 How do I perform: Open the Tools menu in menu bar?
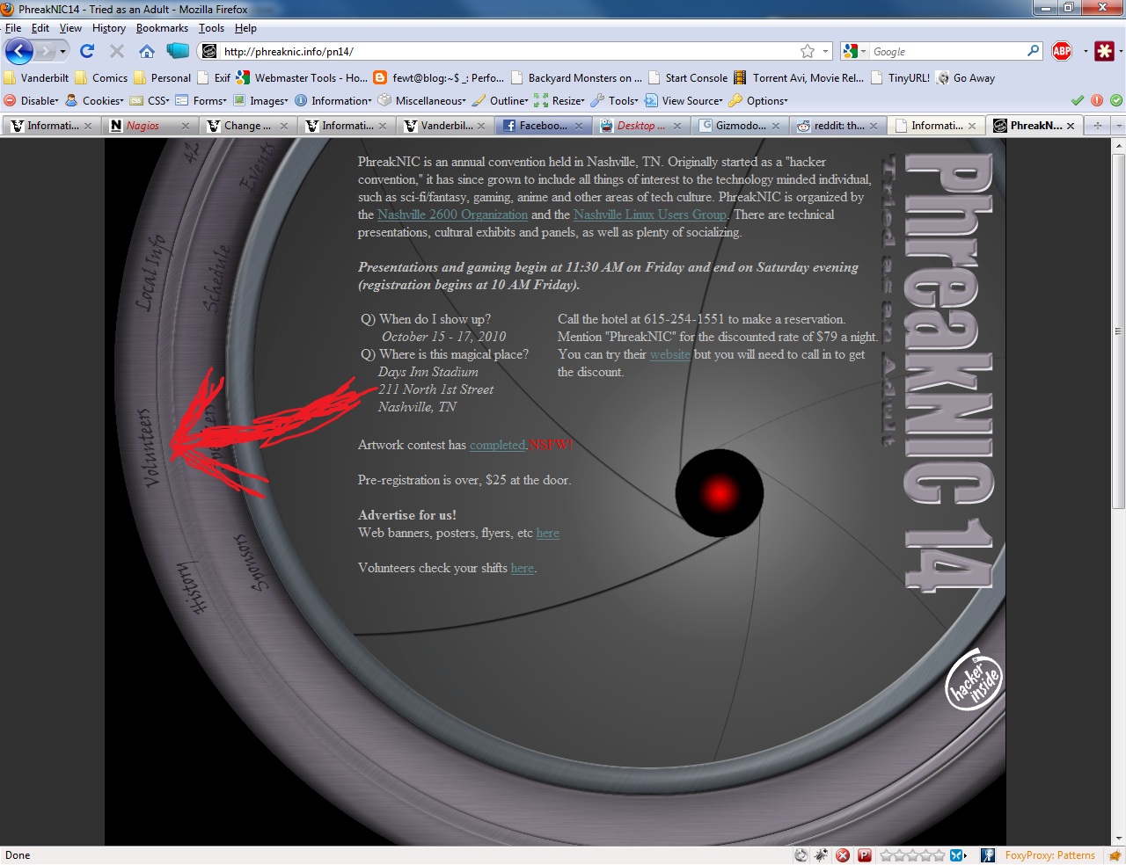[211, 28]
